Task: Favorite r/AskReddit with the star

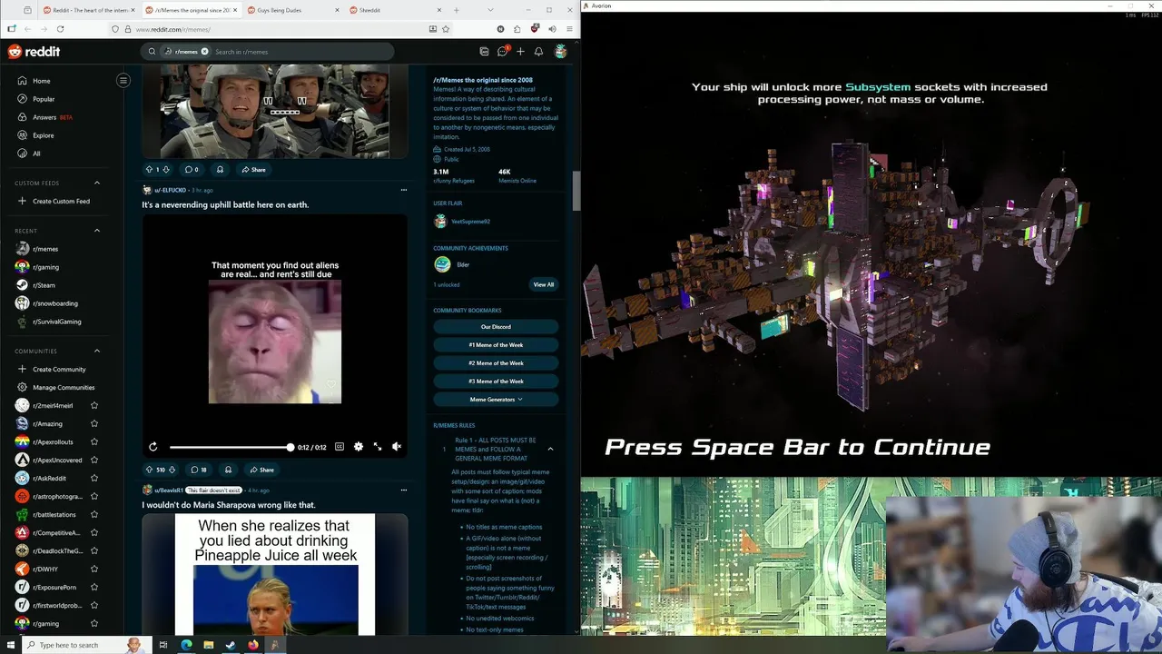Action: click(x=94, y=478)
